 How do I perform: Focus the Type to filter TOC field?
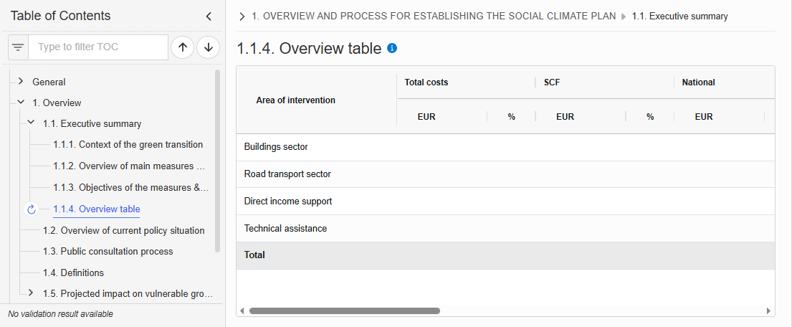click(x=98, y=47)
